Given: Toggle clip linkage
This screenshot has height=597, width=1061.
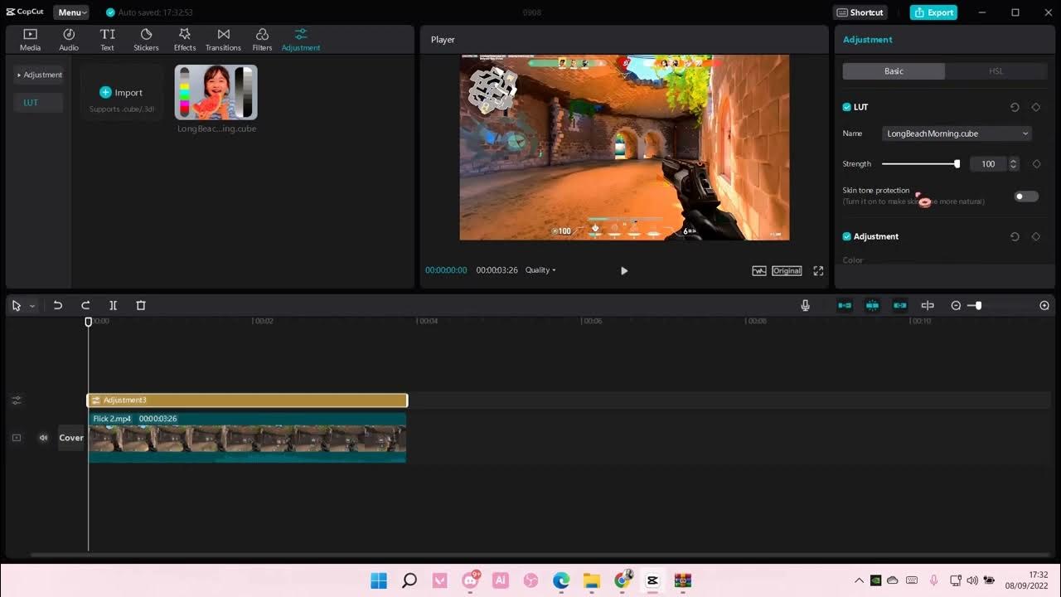Looking at the screenshot, I should [x=899, y=306].
